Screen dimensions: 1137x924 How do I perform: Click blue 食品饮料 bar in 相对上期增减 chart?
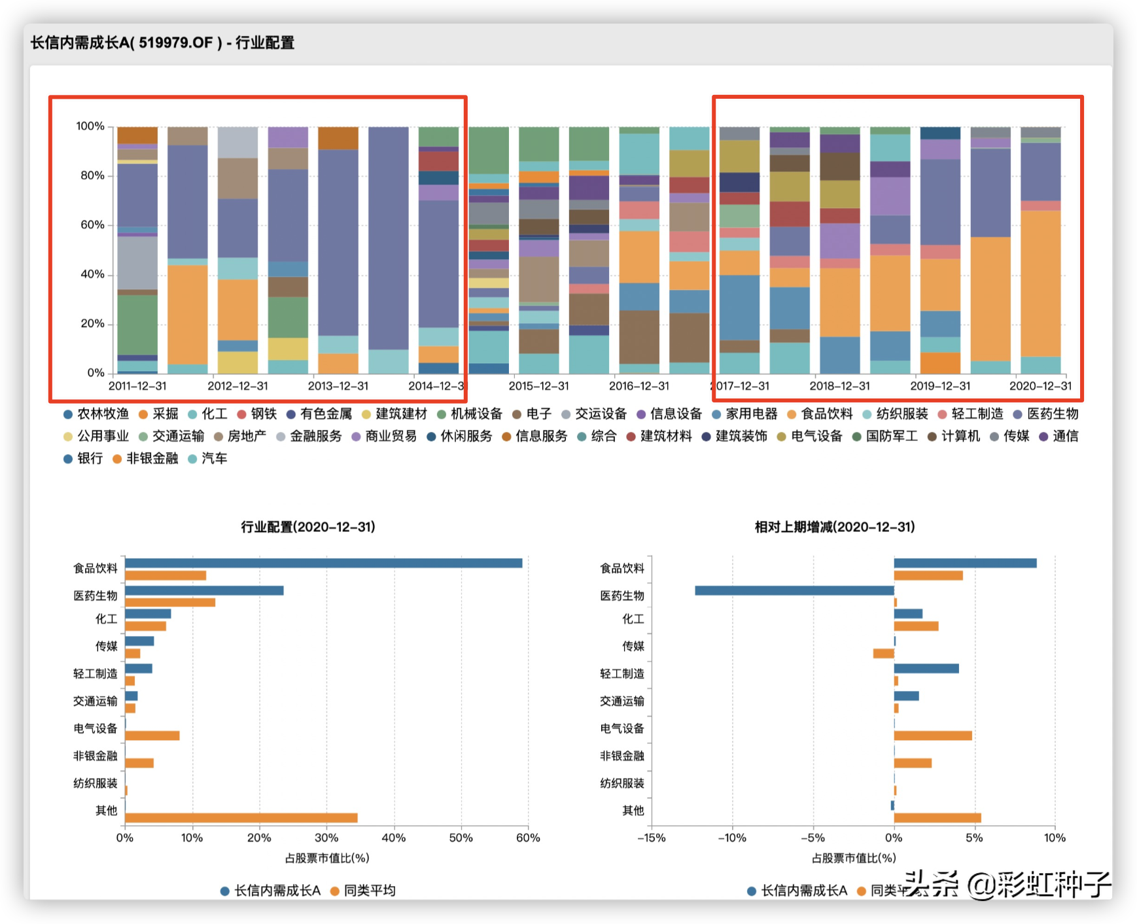[x=966, y=563]
